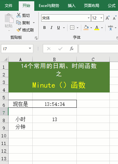Open the 文件 tab
This screenshot has width=118, height=164.
tap(9, 6)
